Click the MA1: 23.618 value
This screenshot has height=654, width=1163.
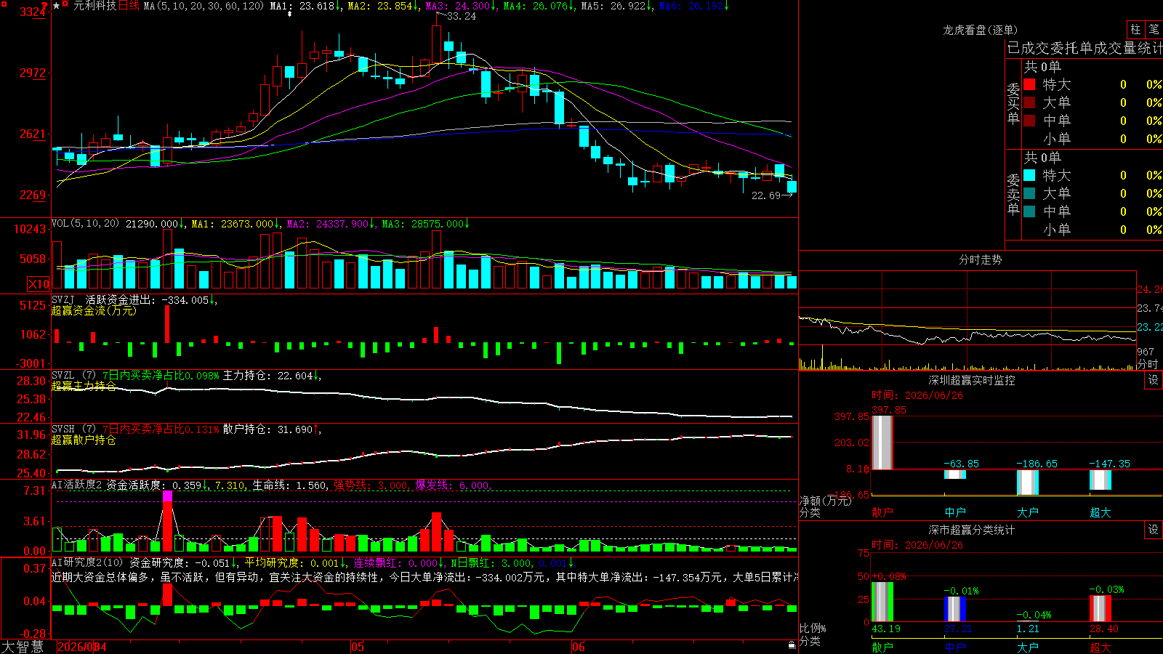303,6
